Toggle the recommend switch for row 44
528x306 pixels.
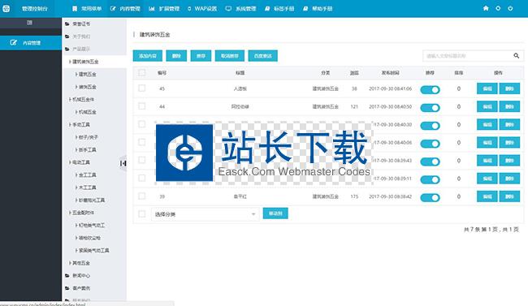[x=430, y=108]
